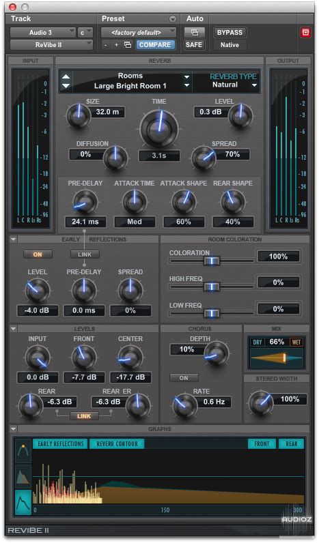Viewport: 319px width, 543px height.
Task: Toggle early reflections ON button
Action: tap(38, 254)
